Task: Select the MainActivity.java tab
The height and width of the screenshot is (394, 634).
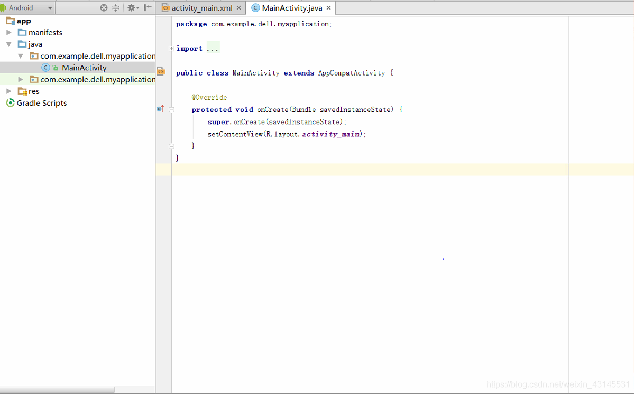Action: coord(292,8)
